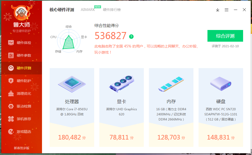Open 驱动检测 in the sidebar
Screen dimensions: 252x155
point(22,106)
